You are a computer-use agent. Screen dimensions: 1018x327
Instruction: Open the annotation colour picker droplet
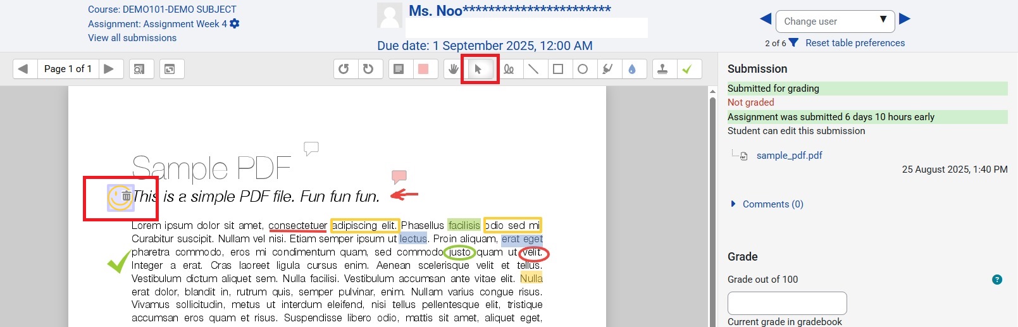tap(632, 69)
